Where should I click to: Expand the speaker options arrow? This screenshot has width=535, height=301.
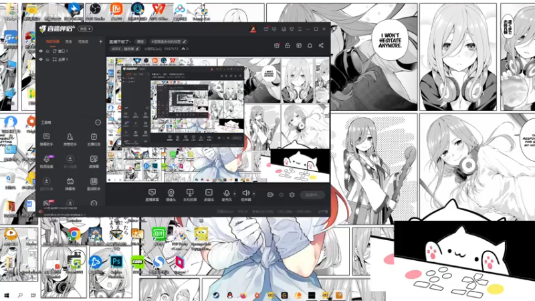[x=253, y=193]
